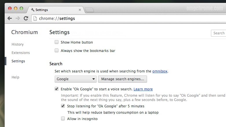226x127 pixels.
Task: Open Help in the sidebar
Action: tap(15, 77)
